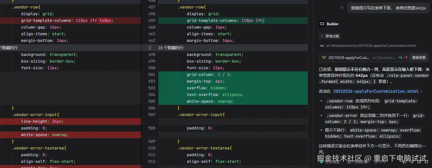432x168 pixels.
Task: Click the .vendor-error-textarea selector on right pane
Action: tap(205, 148)
